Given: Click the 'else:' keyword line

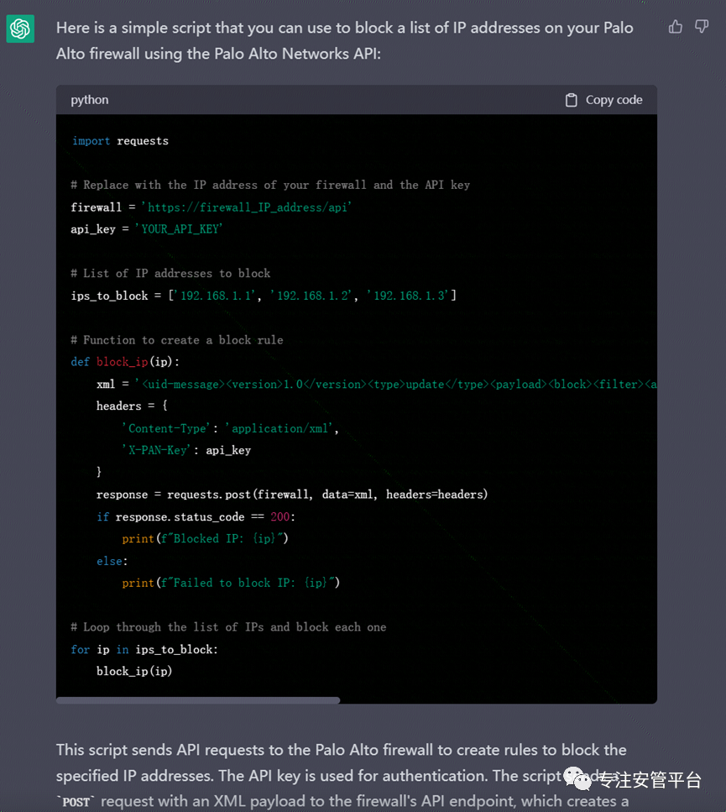Looking at the screenshot, I should click(112, 561).
